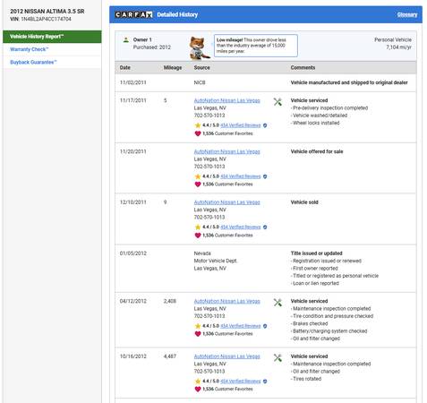
Task: Open AutoNation Nissan Las Vegas link dated 10/16/2012
Action: 226,356
